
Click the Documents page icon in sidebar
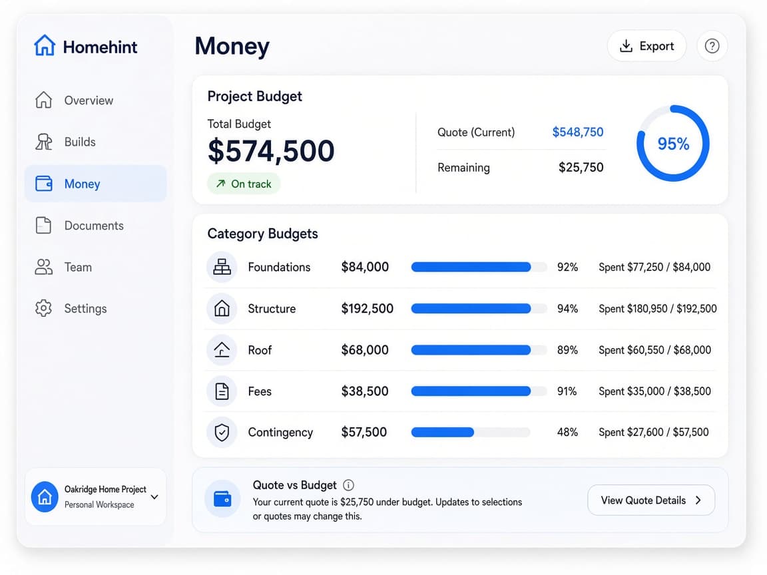point(43,226)
